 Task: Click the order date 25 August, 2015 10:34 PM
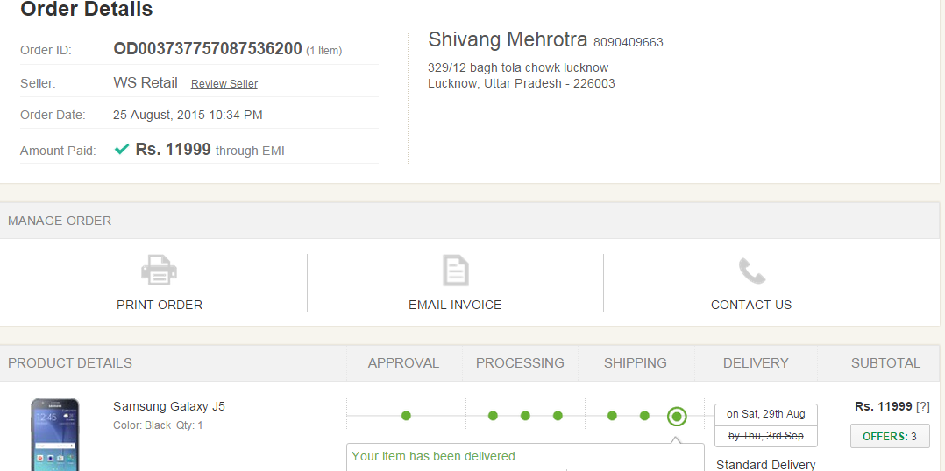[x=188, y=115]
